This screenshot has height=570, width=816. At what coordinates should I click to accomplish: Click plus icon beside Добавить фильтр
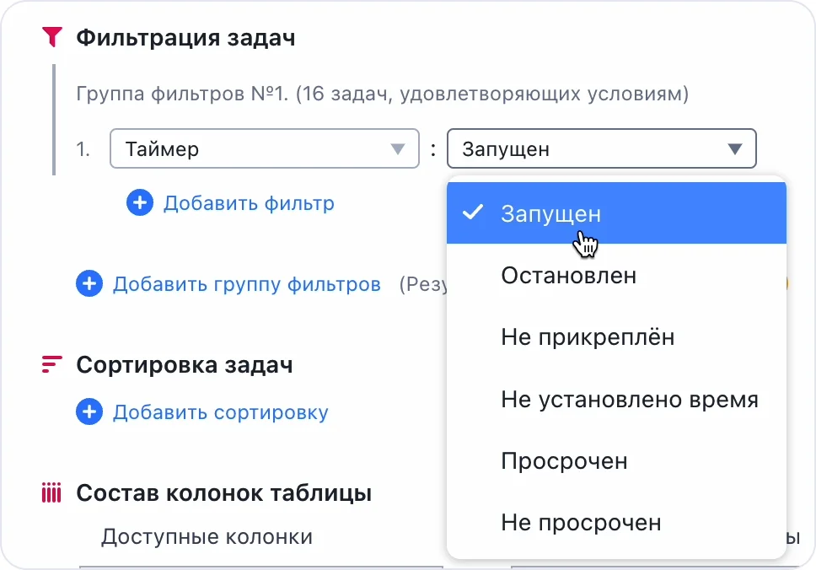(140, 203)
